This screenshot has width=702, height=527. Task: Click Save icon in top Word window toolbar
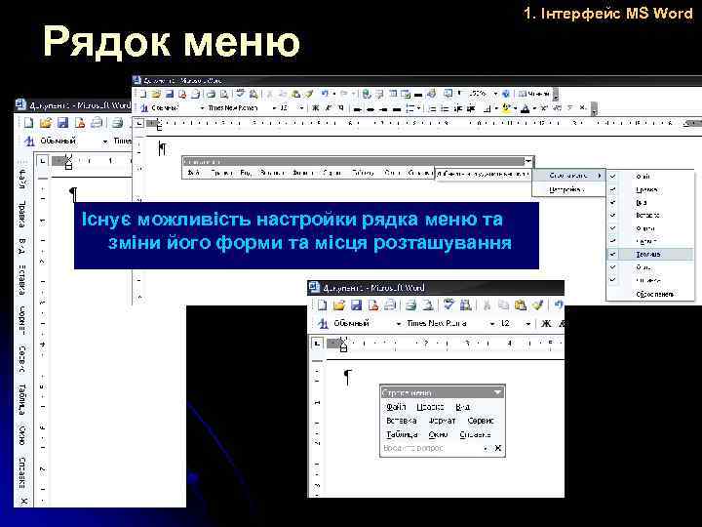[170, 94]
